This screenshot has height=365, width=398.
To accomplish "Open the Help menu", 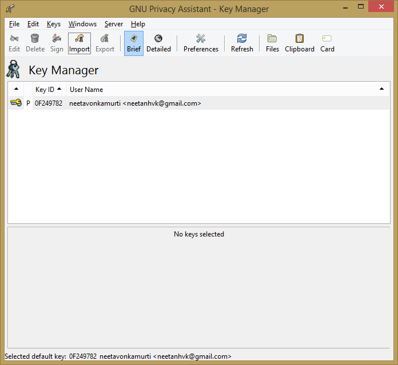I will [138, 24].
